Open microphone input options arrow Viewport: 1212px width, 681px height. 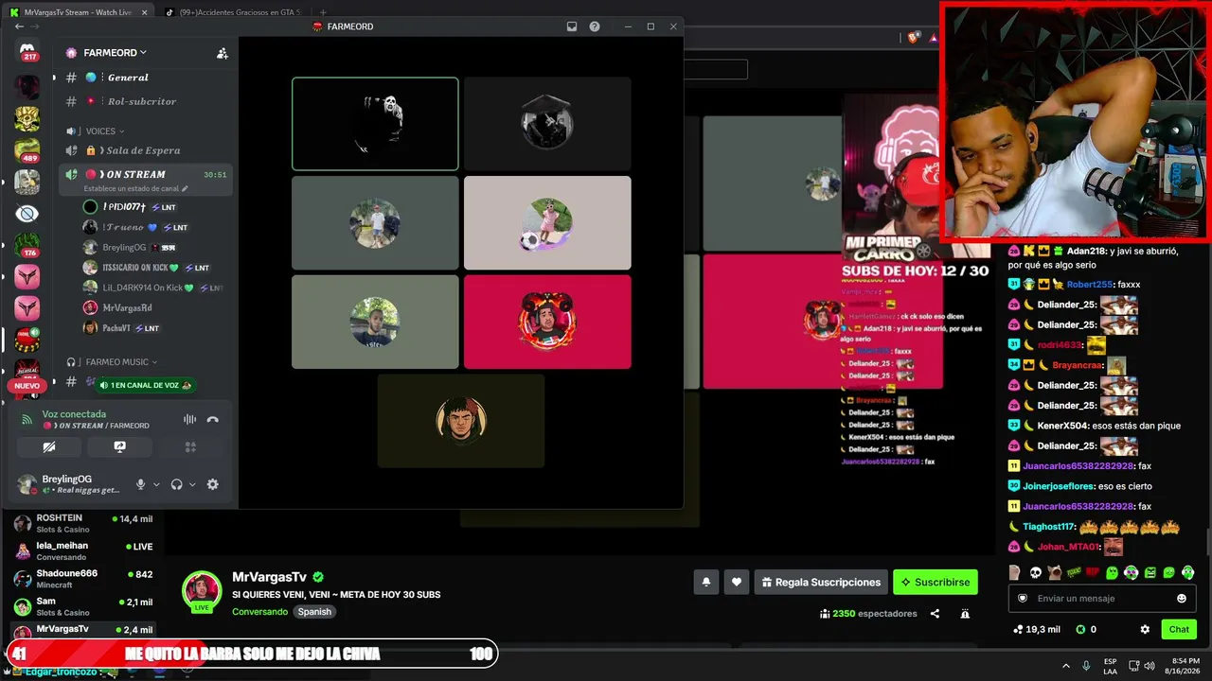[156, 484]
